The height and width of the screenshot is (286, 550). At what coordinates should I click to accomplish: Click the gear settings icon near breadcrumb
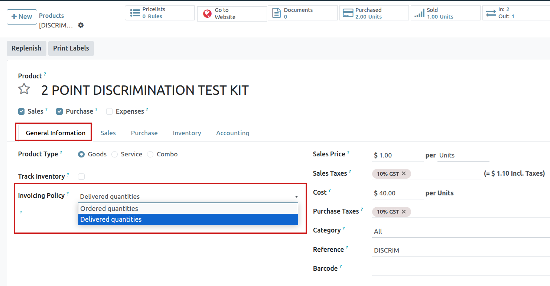pos(81,25)
